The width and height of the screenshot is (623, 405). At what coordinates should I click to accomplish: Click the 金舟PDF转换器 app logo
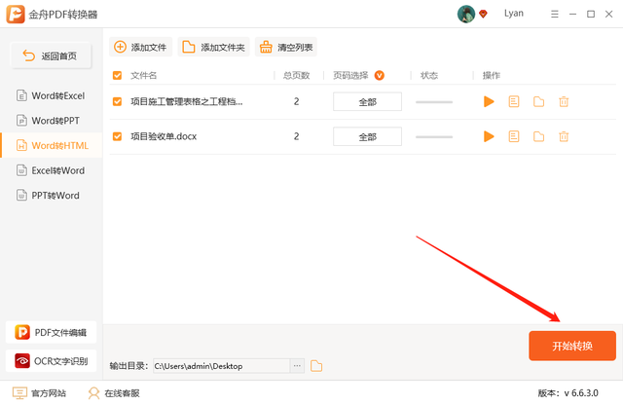coord(16,14)
